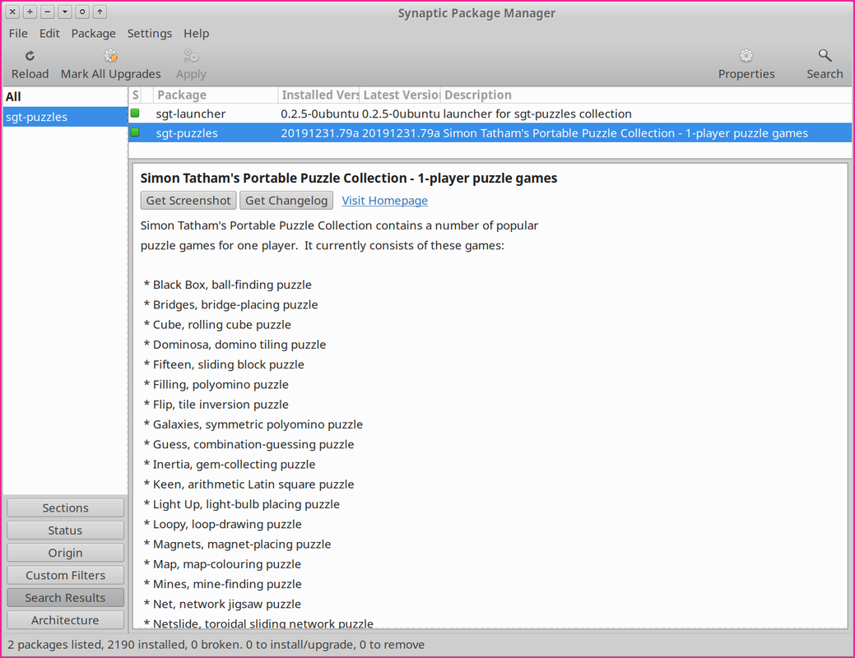Click the '* Cube, rolling cube puzzle' line
Image resolution: width=855 pixels, height=658 pixels.
[217, 324]
